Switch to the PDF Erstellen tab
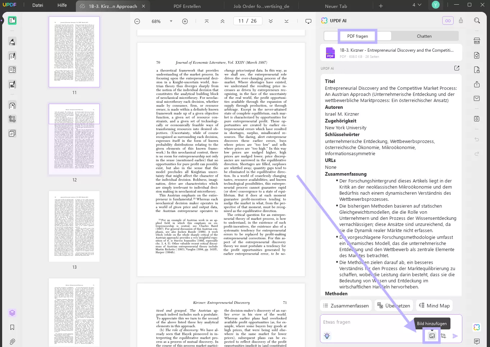The image size is (490, 347). tap(187, 6)
